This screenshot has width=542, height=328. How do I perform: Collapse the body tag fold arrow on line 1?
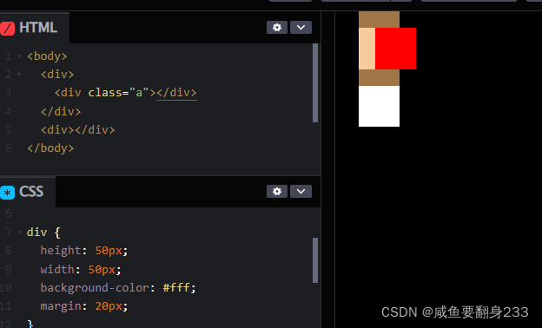click(x=19, y=56)
